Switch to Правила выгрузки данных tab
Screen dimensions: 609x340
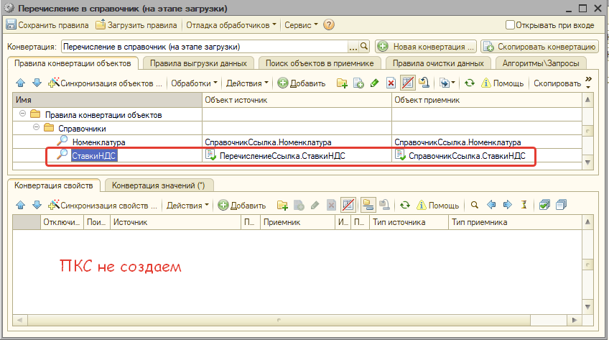pyautogui.click(x=198, y=63)
